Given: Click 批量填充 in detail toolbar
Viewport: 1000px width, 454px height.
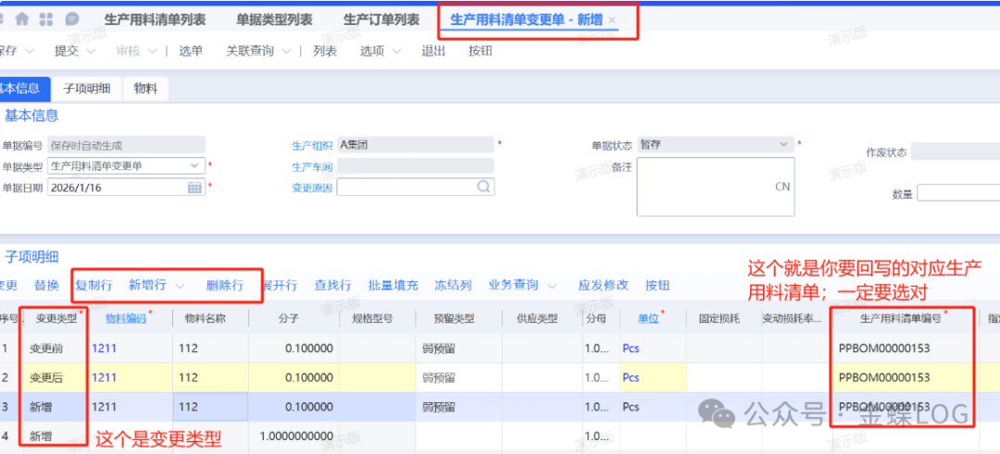Looking at the screenshot, I should click(x=393, y=285).
